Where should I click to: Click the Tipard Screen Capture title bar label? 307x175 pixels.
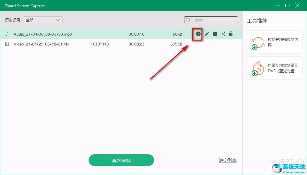point(25,6)
